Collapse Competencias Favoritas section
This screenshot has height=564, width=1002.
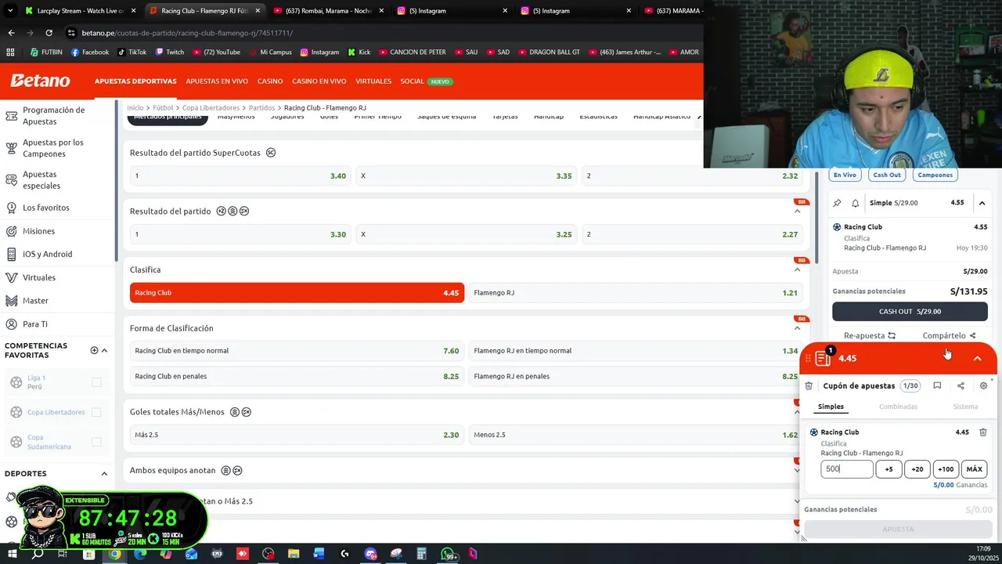[104, 350]
